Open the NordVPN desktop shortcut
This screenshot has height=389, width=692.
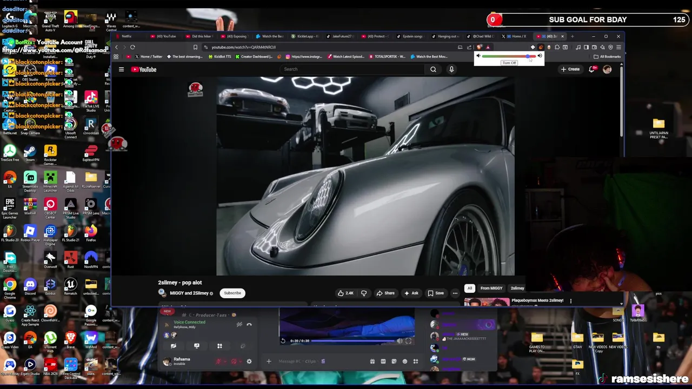[x=91, y=259]
